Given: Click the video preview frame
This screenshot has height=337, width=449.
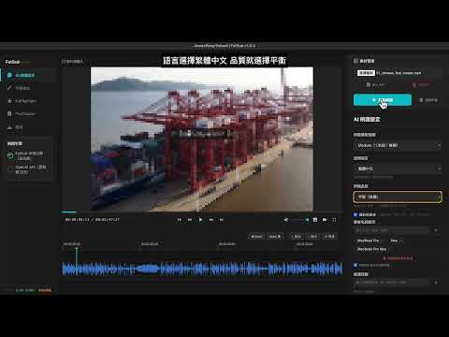Looking at the screenshot, I should click(202, 139).
